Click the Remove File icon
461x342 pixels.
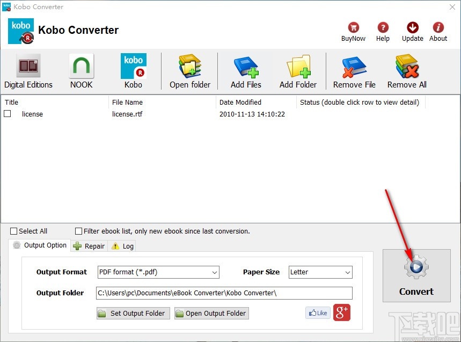pos(354,67)
